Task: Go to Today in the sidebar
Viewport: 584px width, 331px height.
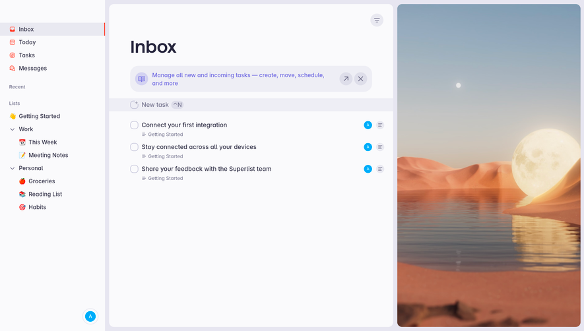Action: 52,42
